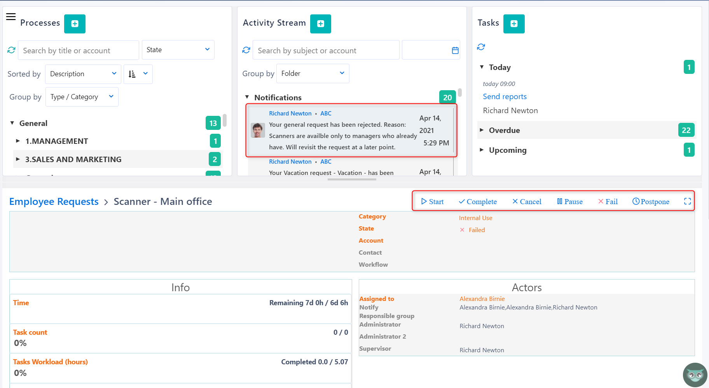Open the date picker calendar icon
Viewport: 709px width, 388px height.
coord(455,51)
